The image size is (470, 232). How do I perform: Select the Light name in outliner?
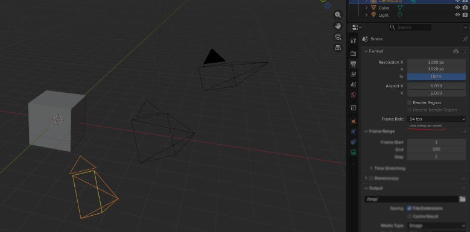pyautogui.click(x=383, y=15)
